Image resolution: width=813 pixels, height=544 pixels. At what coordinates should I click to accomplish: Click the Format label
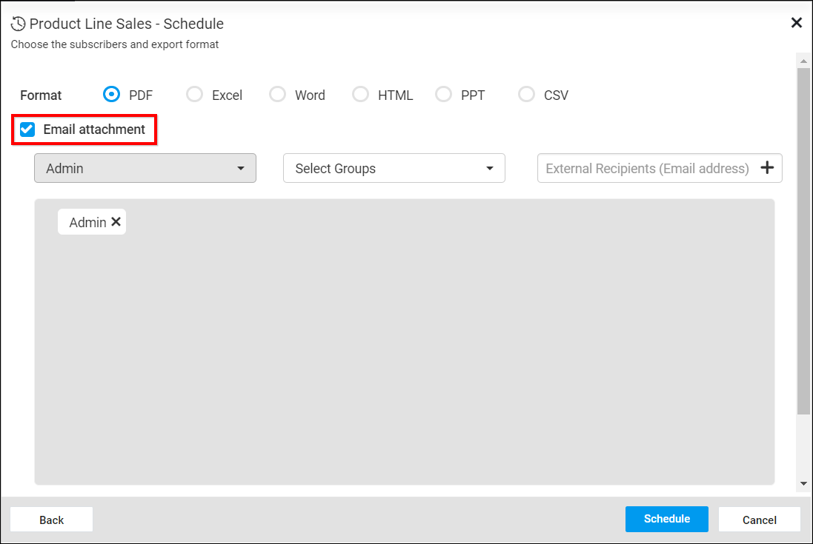pyautogui.click(x=41, y=95)
